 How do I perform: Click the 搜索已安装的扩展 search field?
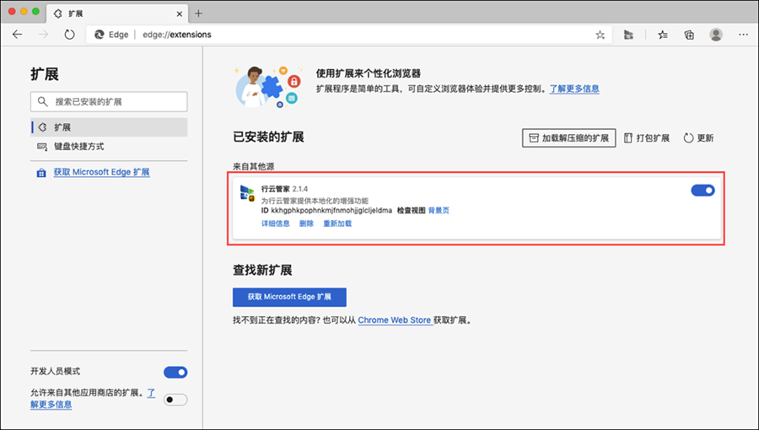109,101
